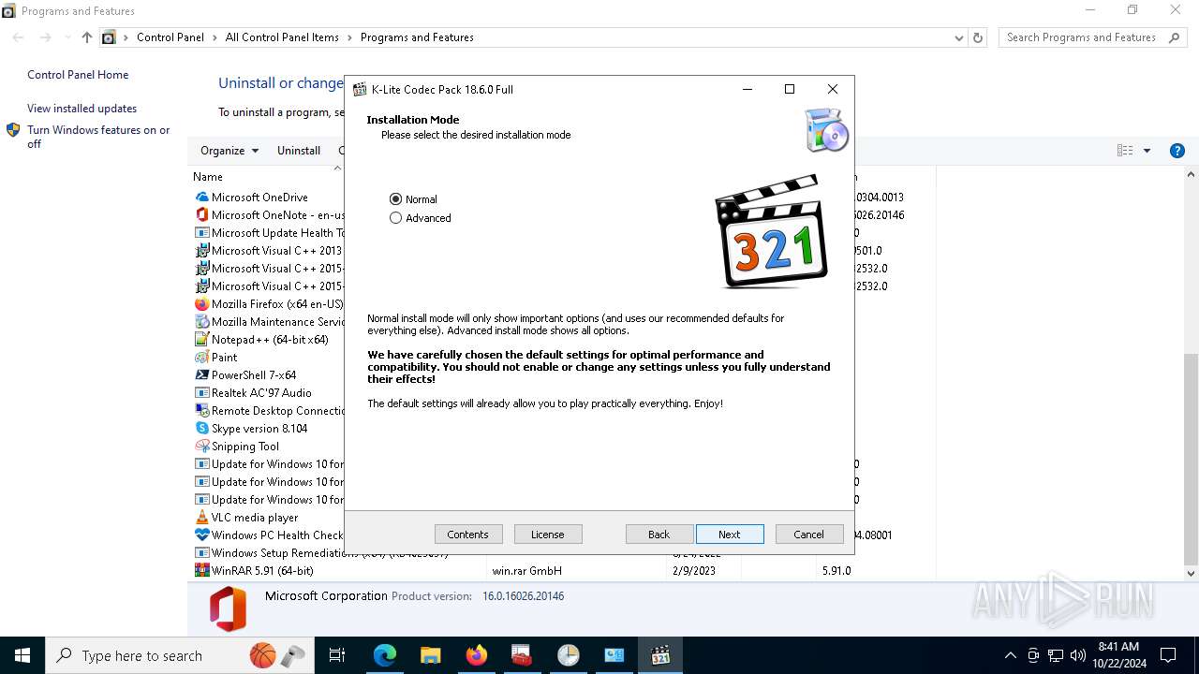Select the Snipping Tool entry
This screenshot has height=674, width=1199.
[x=245, y=447]
